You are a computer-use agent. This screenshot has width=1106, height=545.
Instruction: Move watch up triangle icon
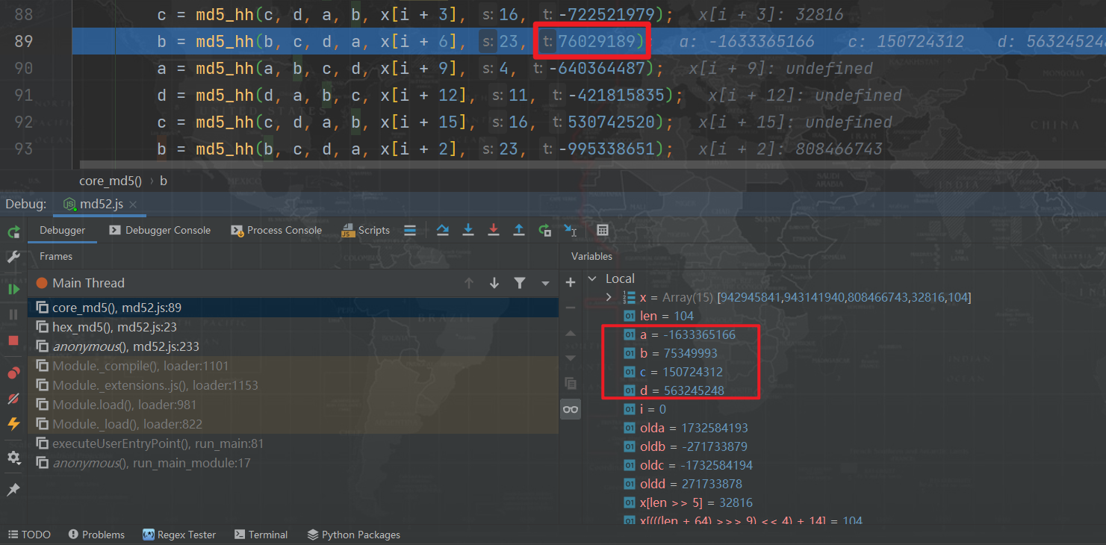(x=571, y=333)
